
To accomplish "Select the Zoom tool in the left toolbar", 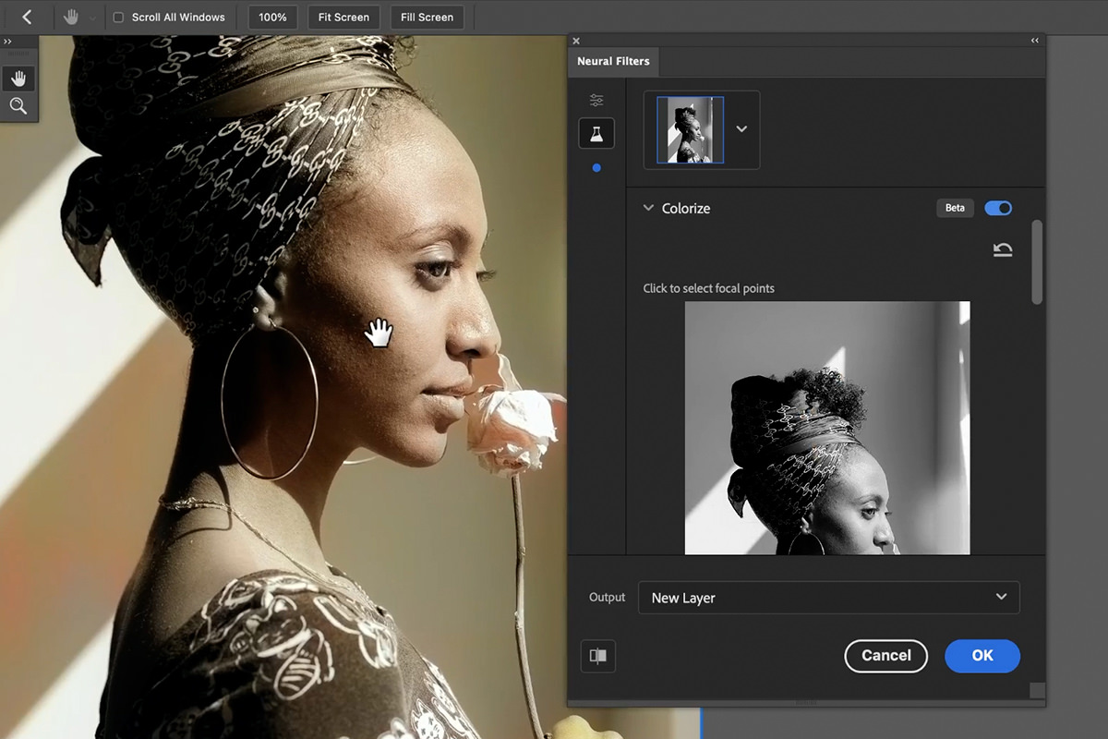I will point(18,105).
